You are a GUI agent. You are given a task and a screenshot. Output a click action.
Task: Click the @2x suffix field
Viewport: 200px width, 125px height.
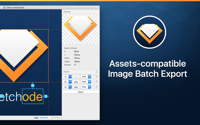click(x=76, y=82)
